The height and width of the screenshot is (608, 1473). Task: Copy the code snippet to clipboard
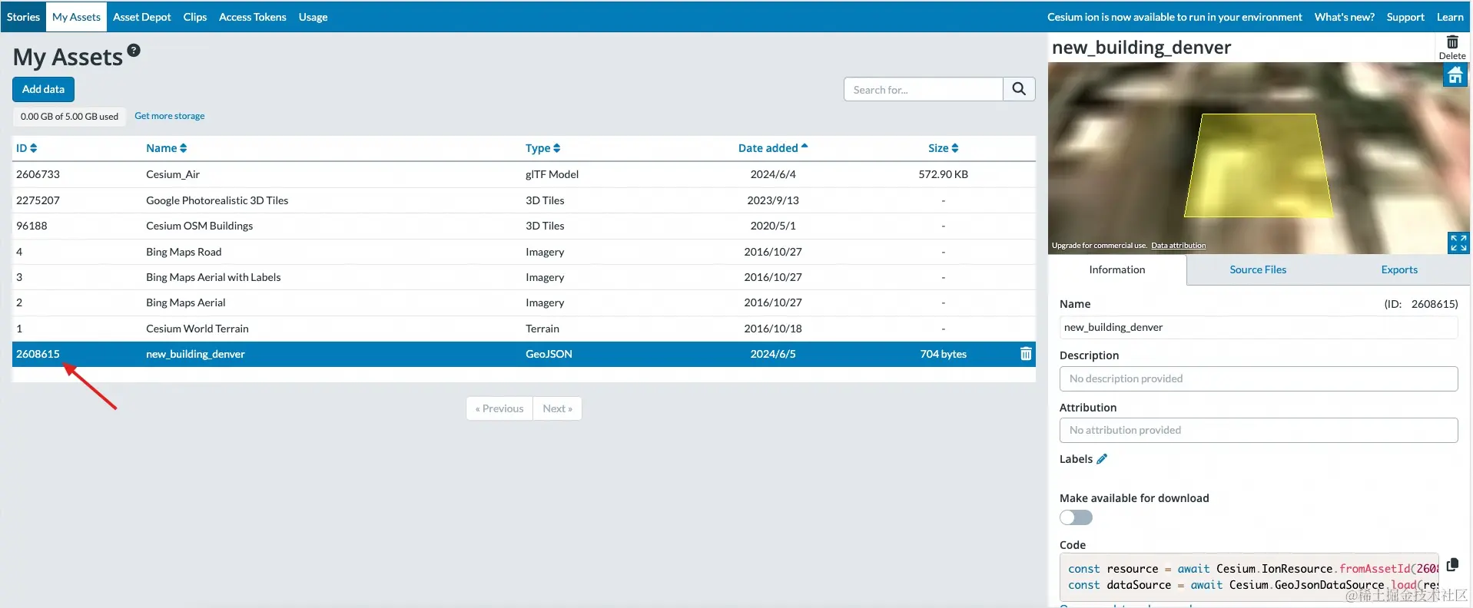(1452, 565)
